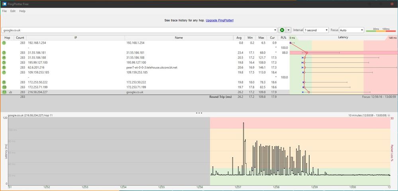
Task: Open the Interval 1 second dropdown
Action: coord(316,30)
